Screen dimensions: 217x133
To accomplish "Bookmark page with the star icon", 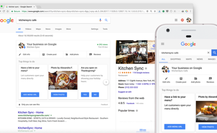I will coord(155,11).
